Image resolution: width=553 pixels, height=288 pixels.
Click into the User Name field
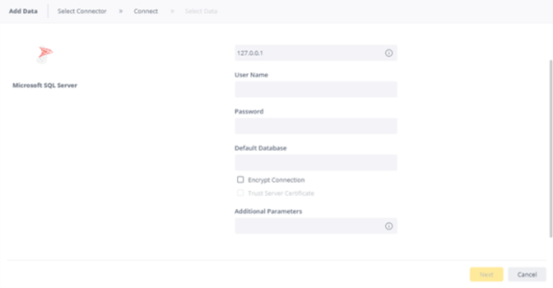point(316,89)
